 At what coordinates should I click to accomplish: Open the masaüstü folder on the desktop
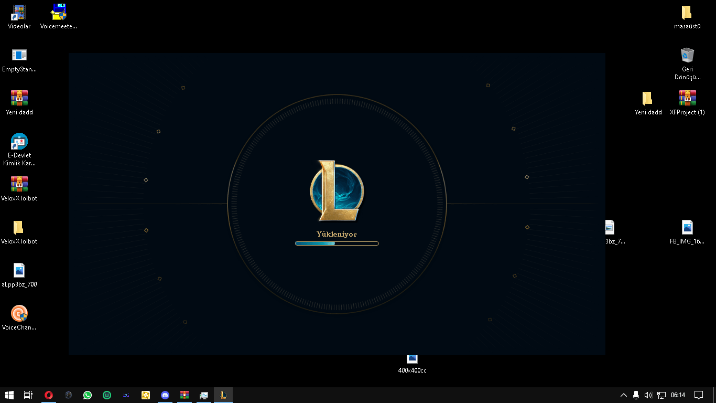click(687, 16)
